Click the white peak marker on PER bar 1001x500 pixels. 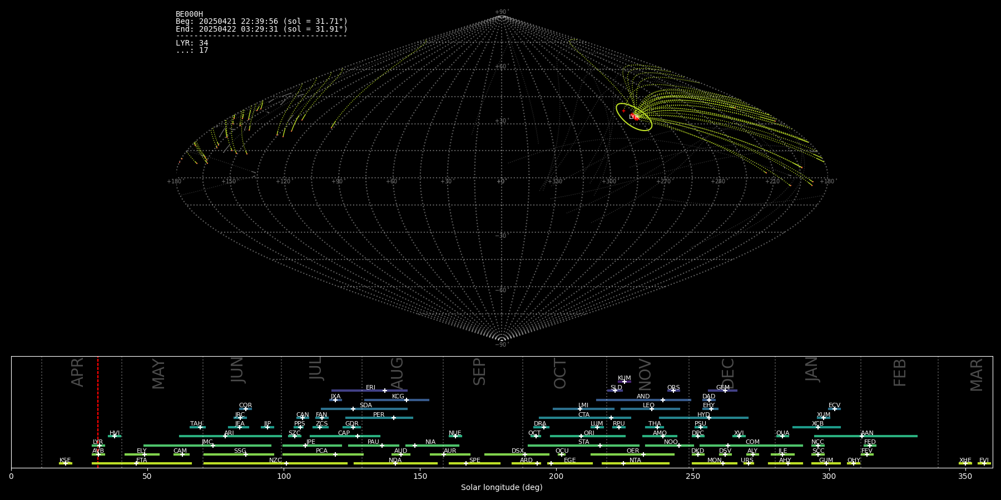(394, 418)
